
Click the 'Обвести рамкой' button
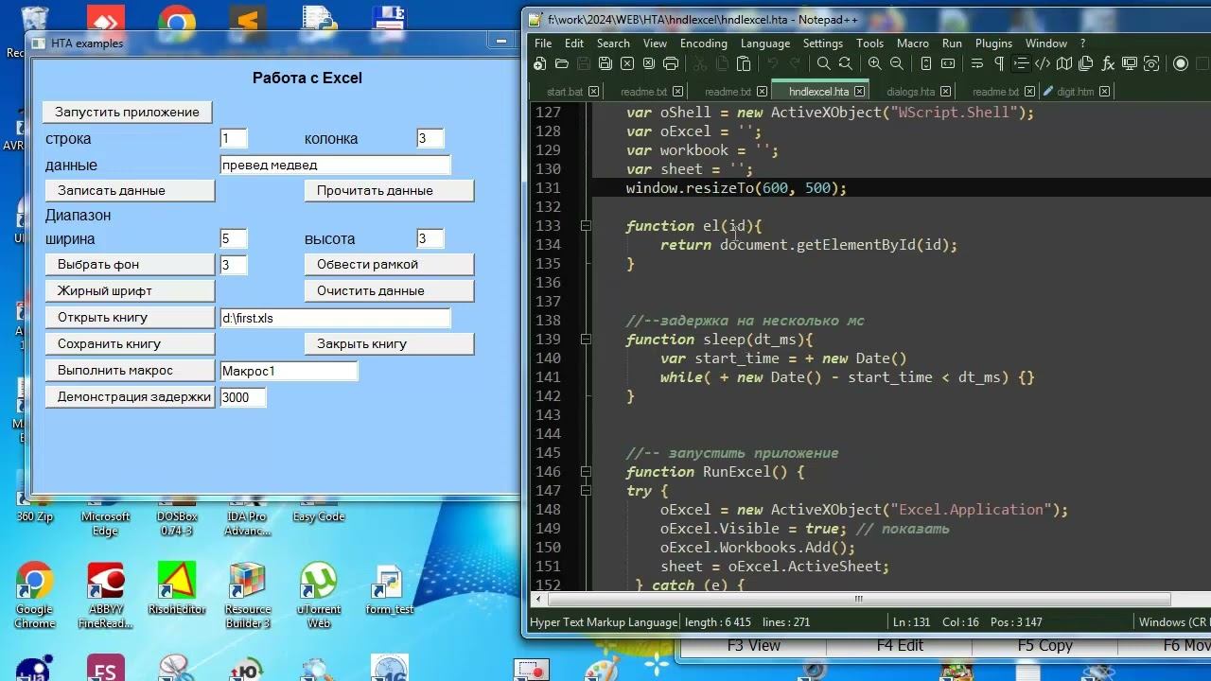point(389,264)
